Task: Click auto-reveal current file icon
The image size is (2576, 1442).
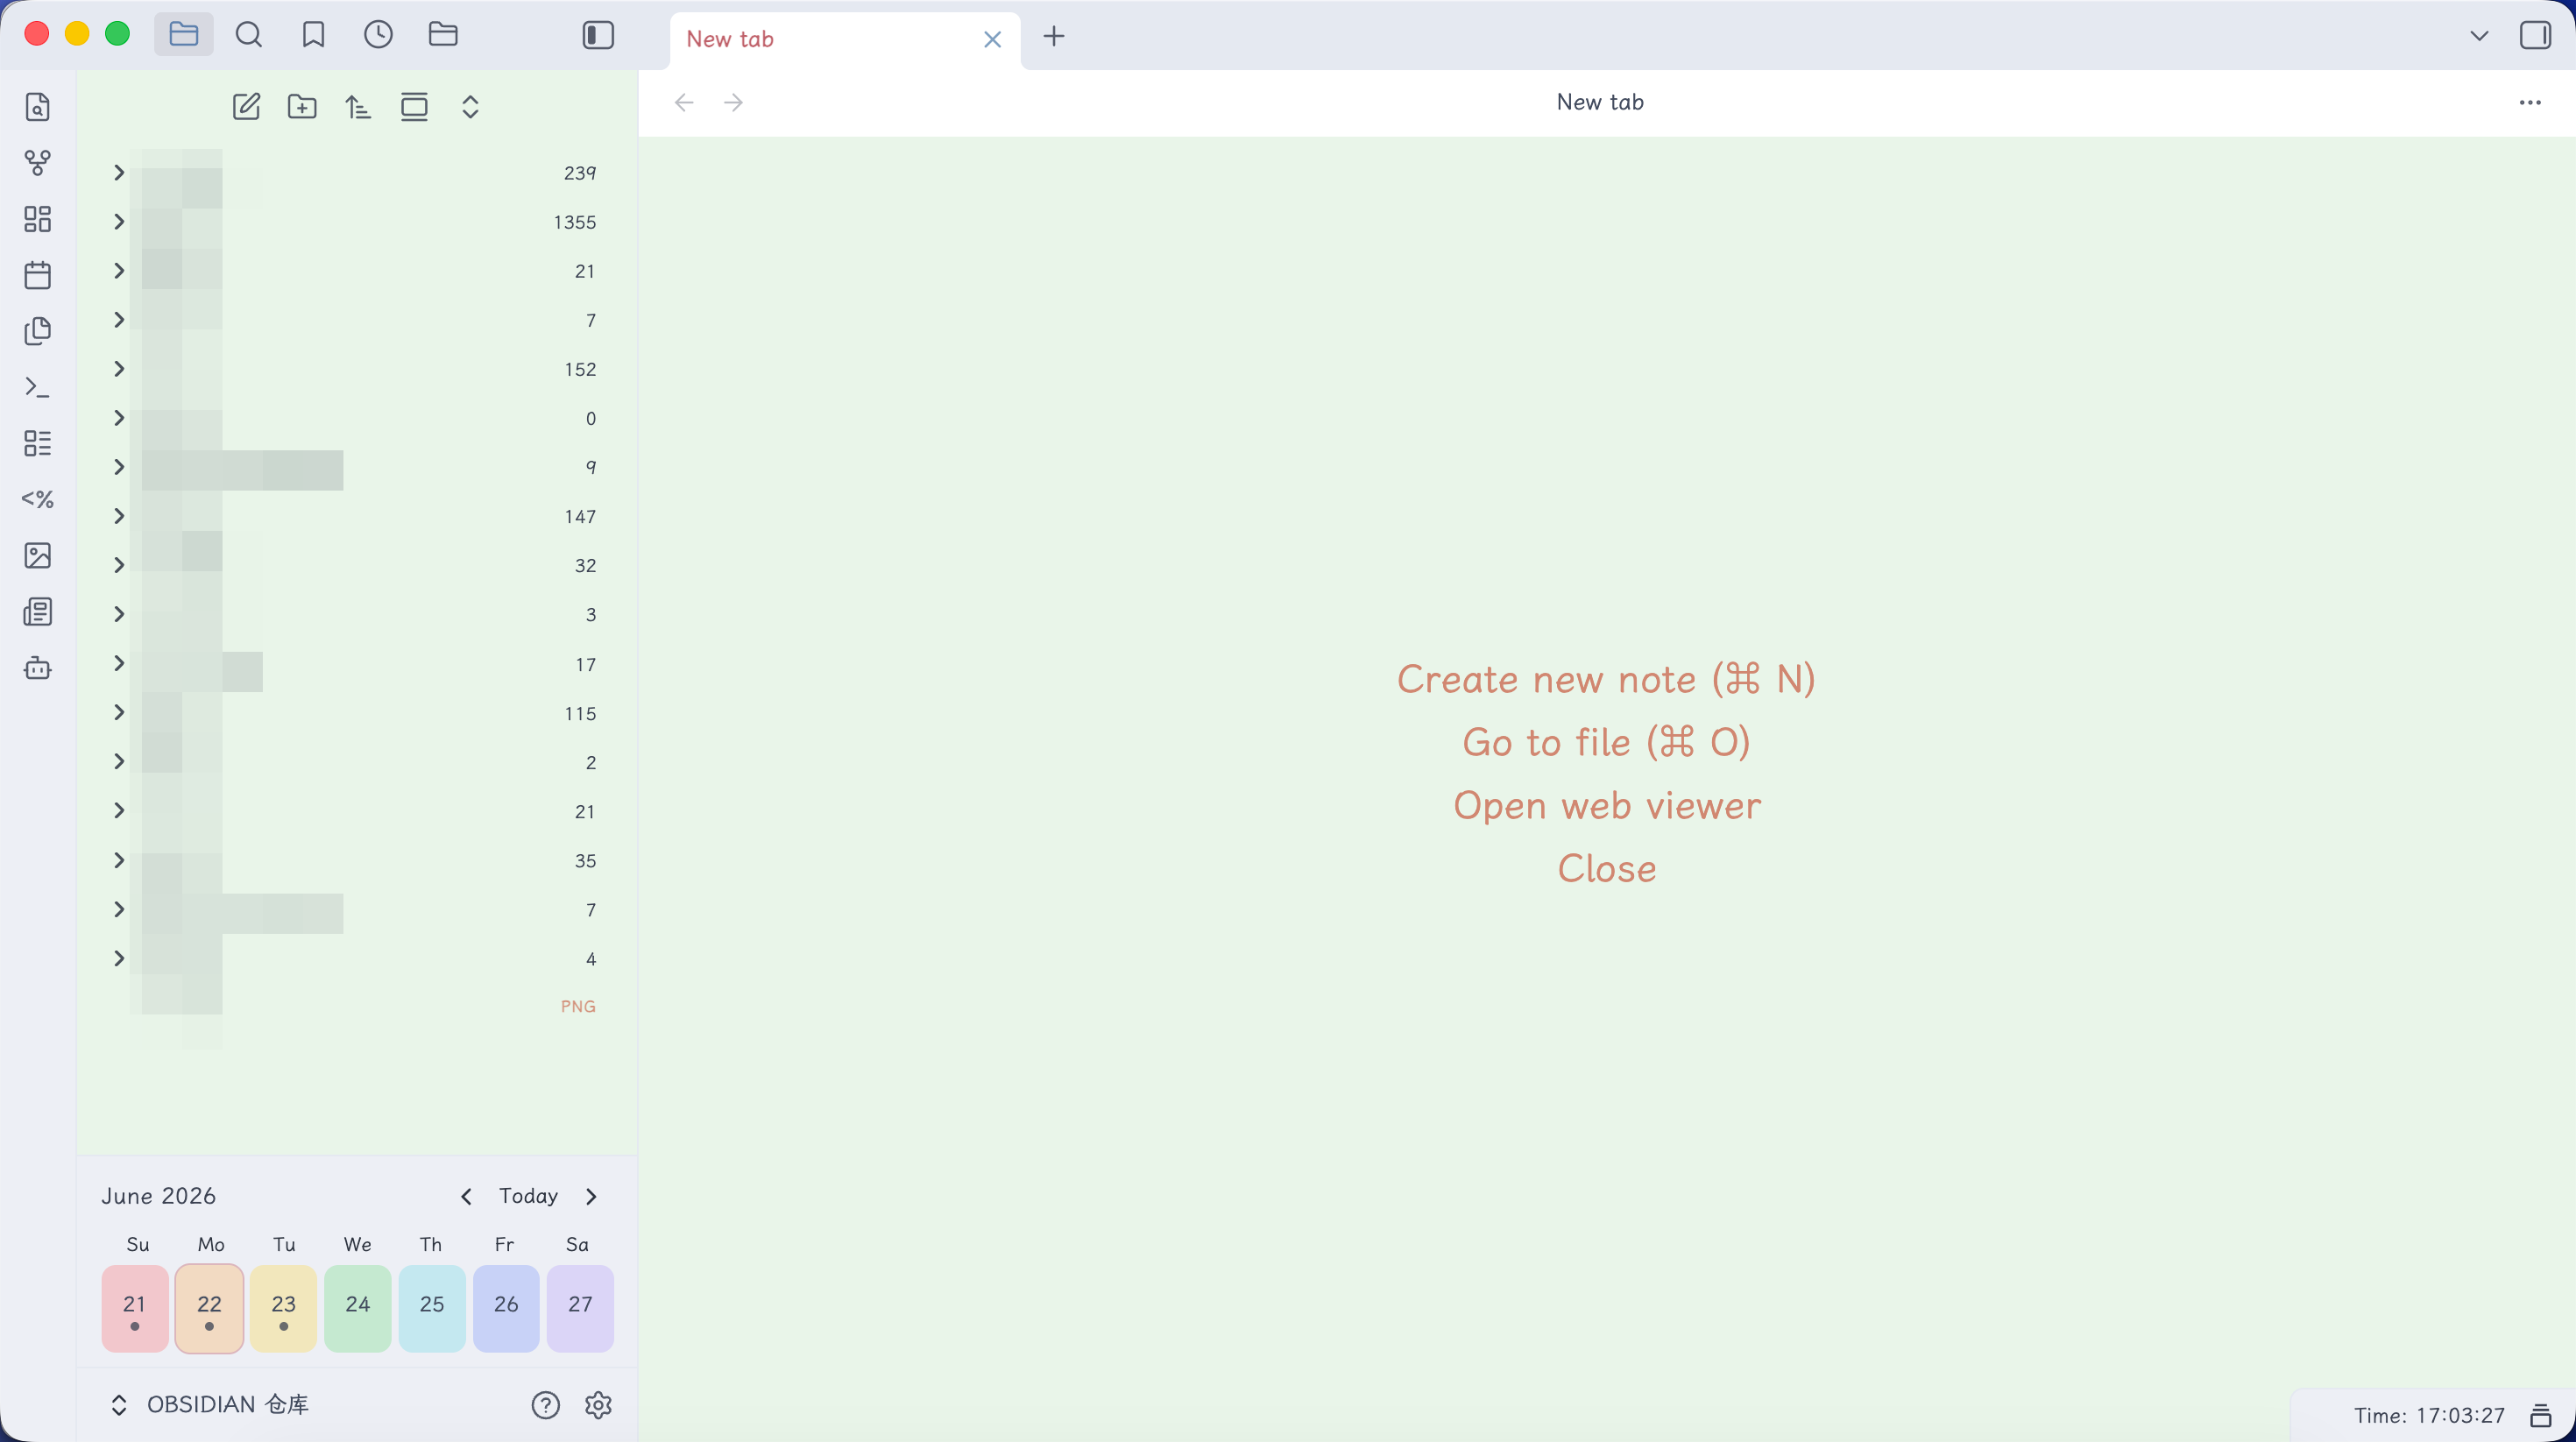Action: click(x=414, y=107)
